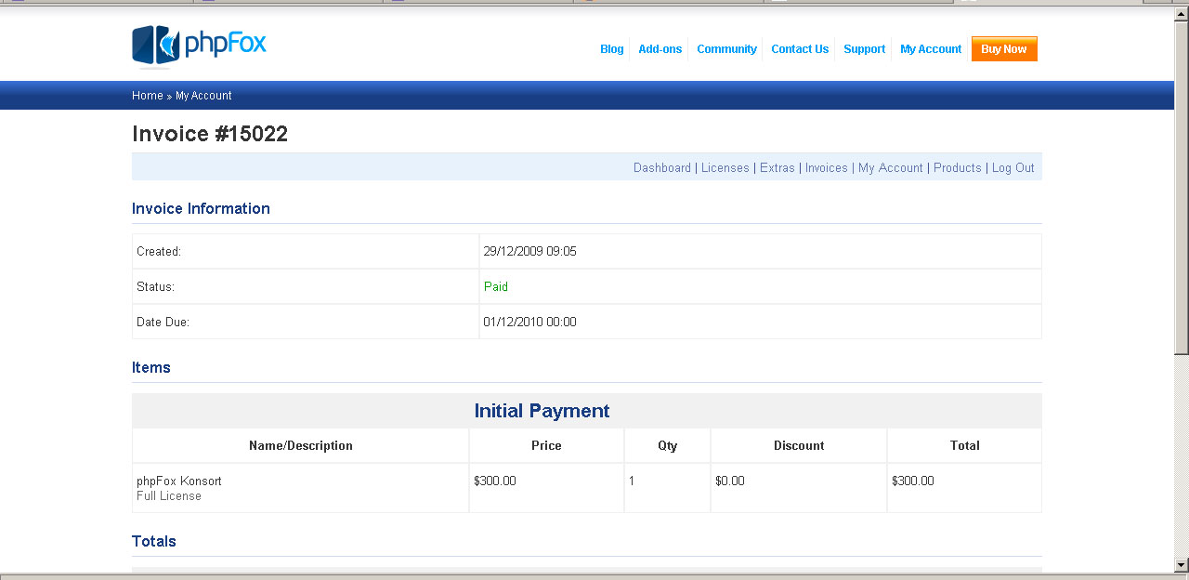Click the vertical scrollbar down arrow
1189x580 pixels.
point(1182,564)
